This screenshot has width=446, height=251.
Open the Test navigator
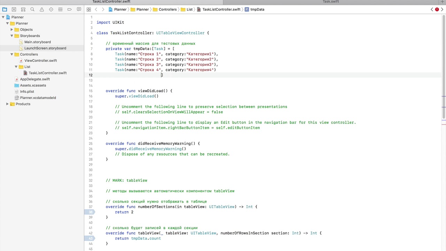[51, 9]
